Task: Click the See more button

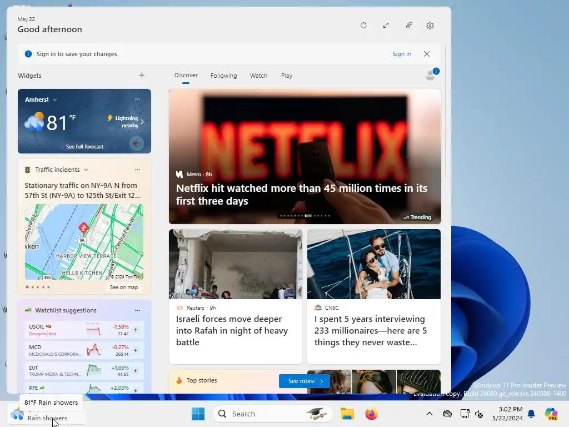Action: click(x=305, y=381)
